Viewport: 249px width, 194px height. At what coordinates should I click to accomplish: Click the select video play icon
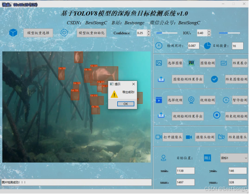click(159, 100)
